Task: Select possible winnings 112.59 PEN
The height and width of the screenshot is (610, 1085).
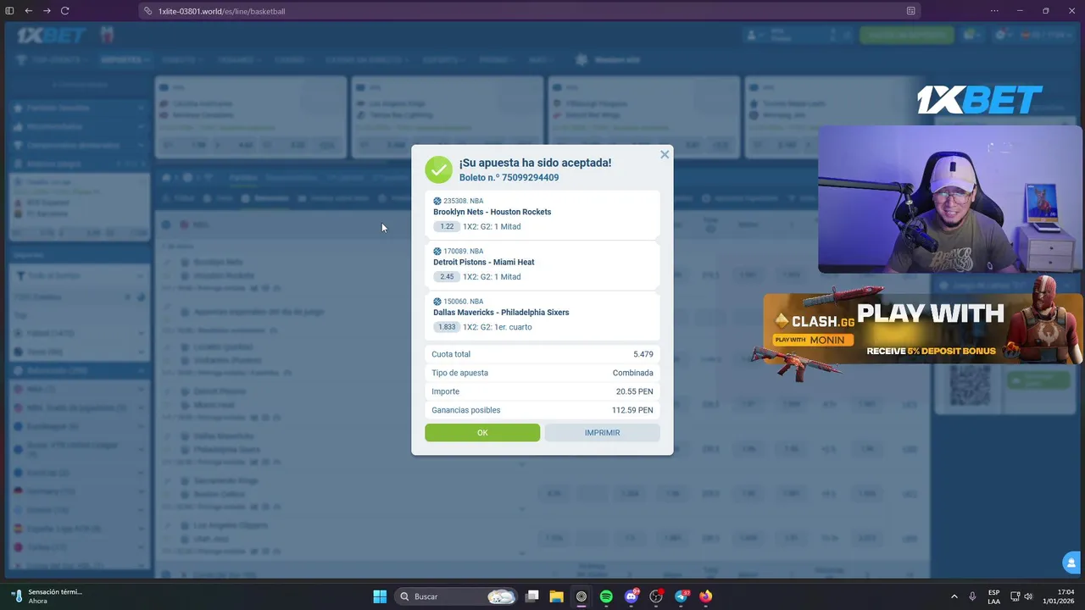Action: click(x=632, y=410)
